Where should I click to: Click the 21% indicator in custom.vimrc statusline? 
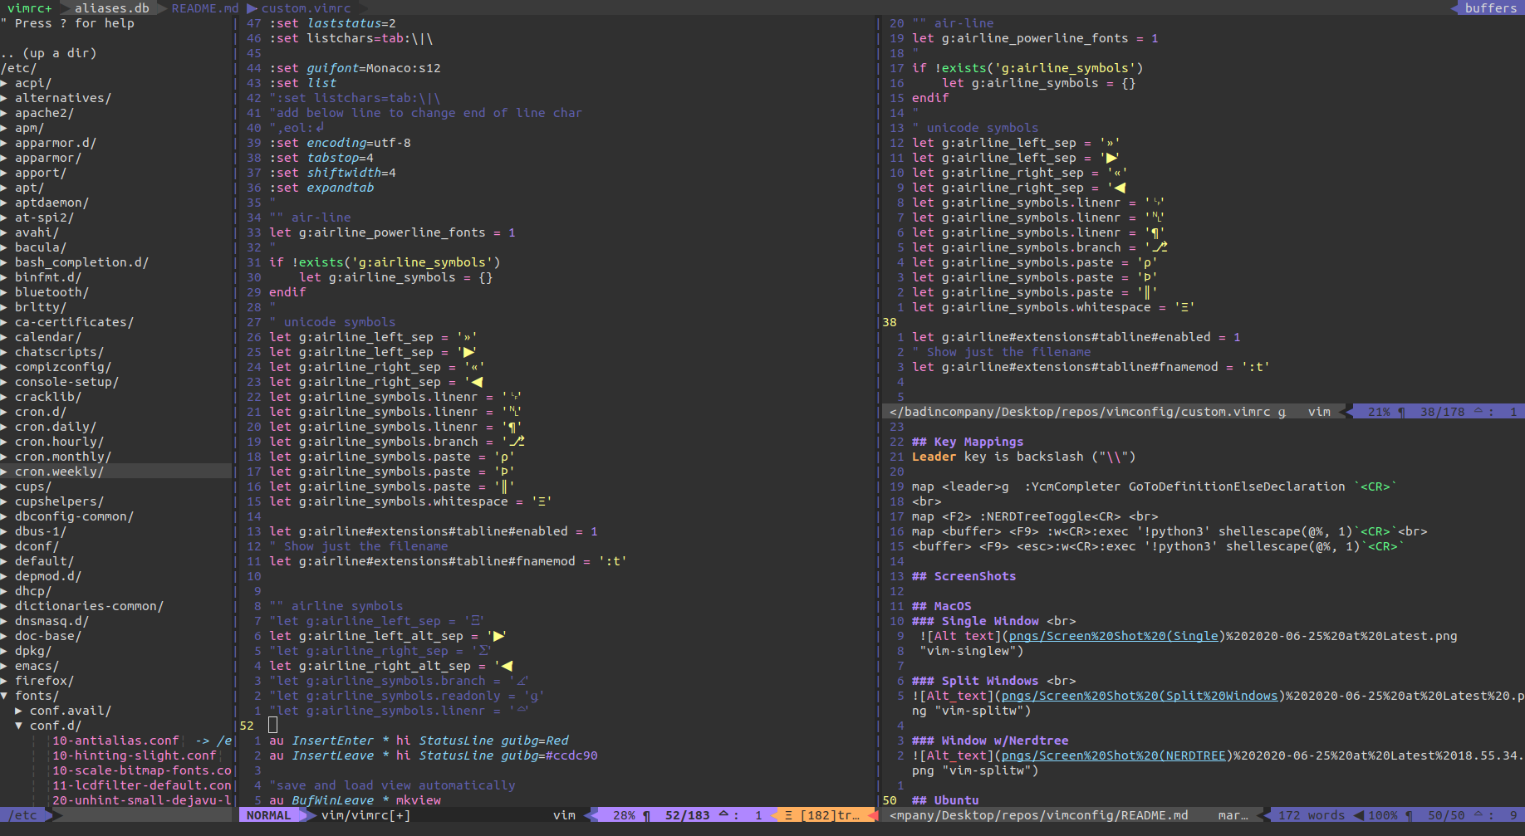[1379, 412]
